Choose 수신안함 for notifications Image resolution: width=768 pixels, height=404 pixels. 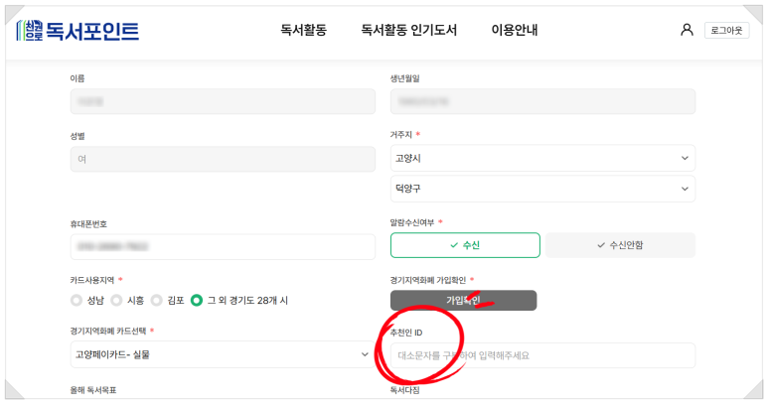[620, 245]
